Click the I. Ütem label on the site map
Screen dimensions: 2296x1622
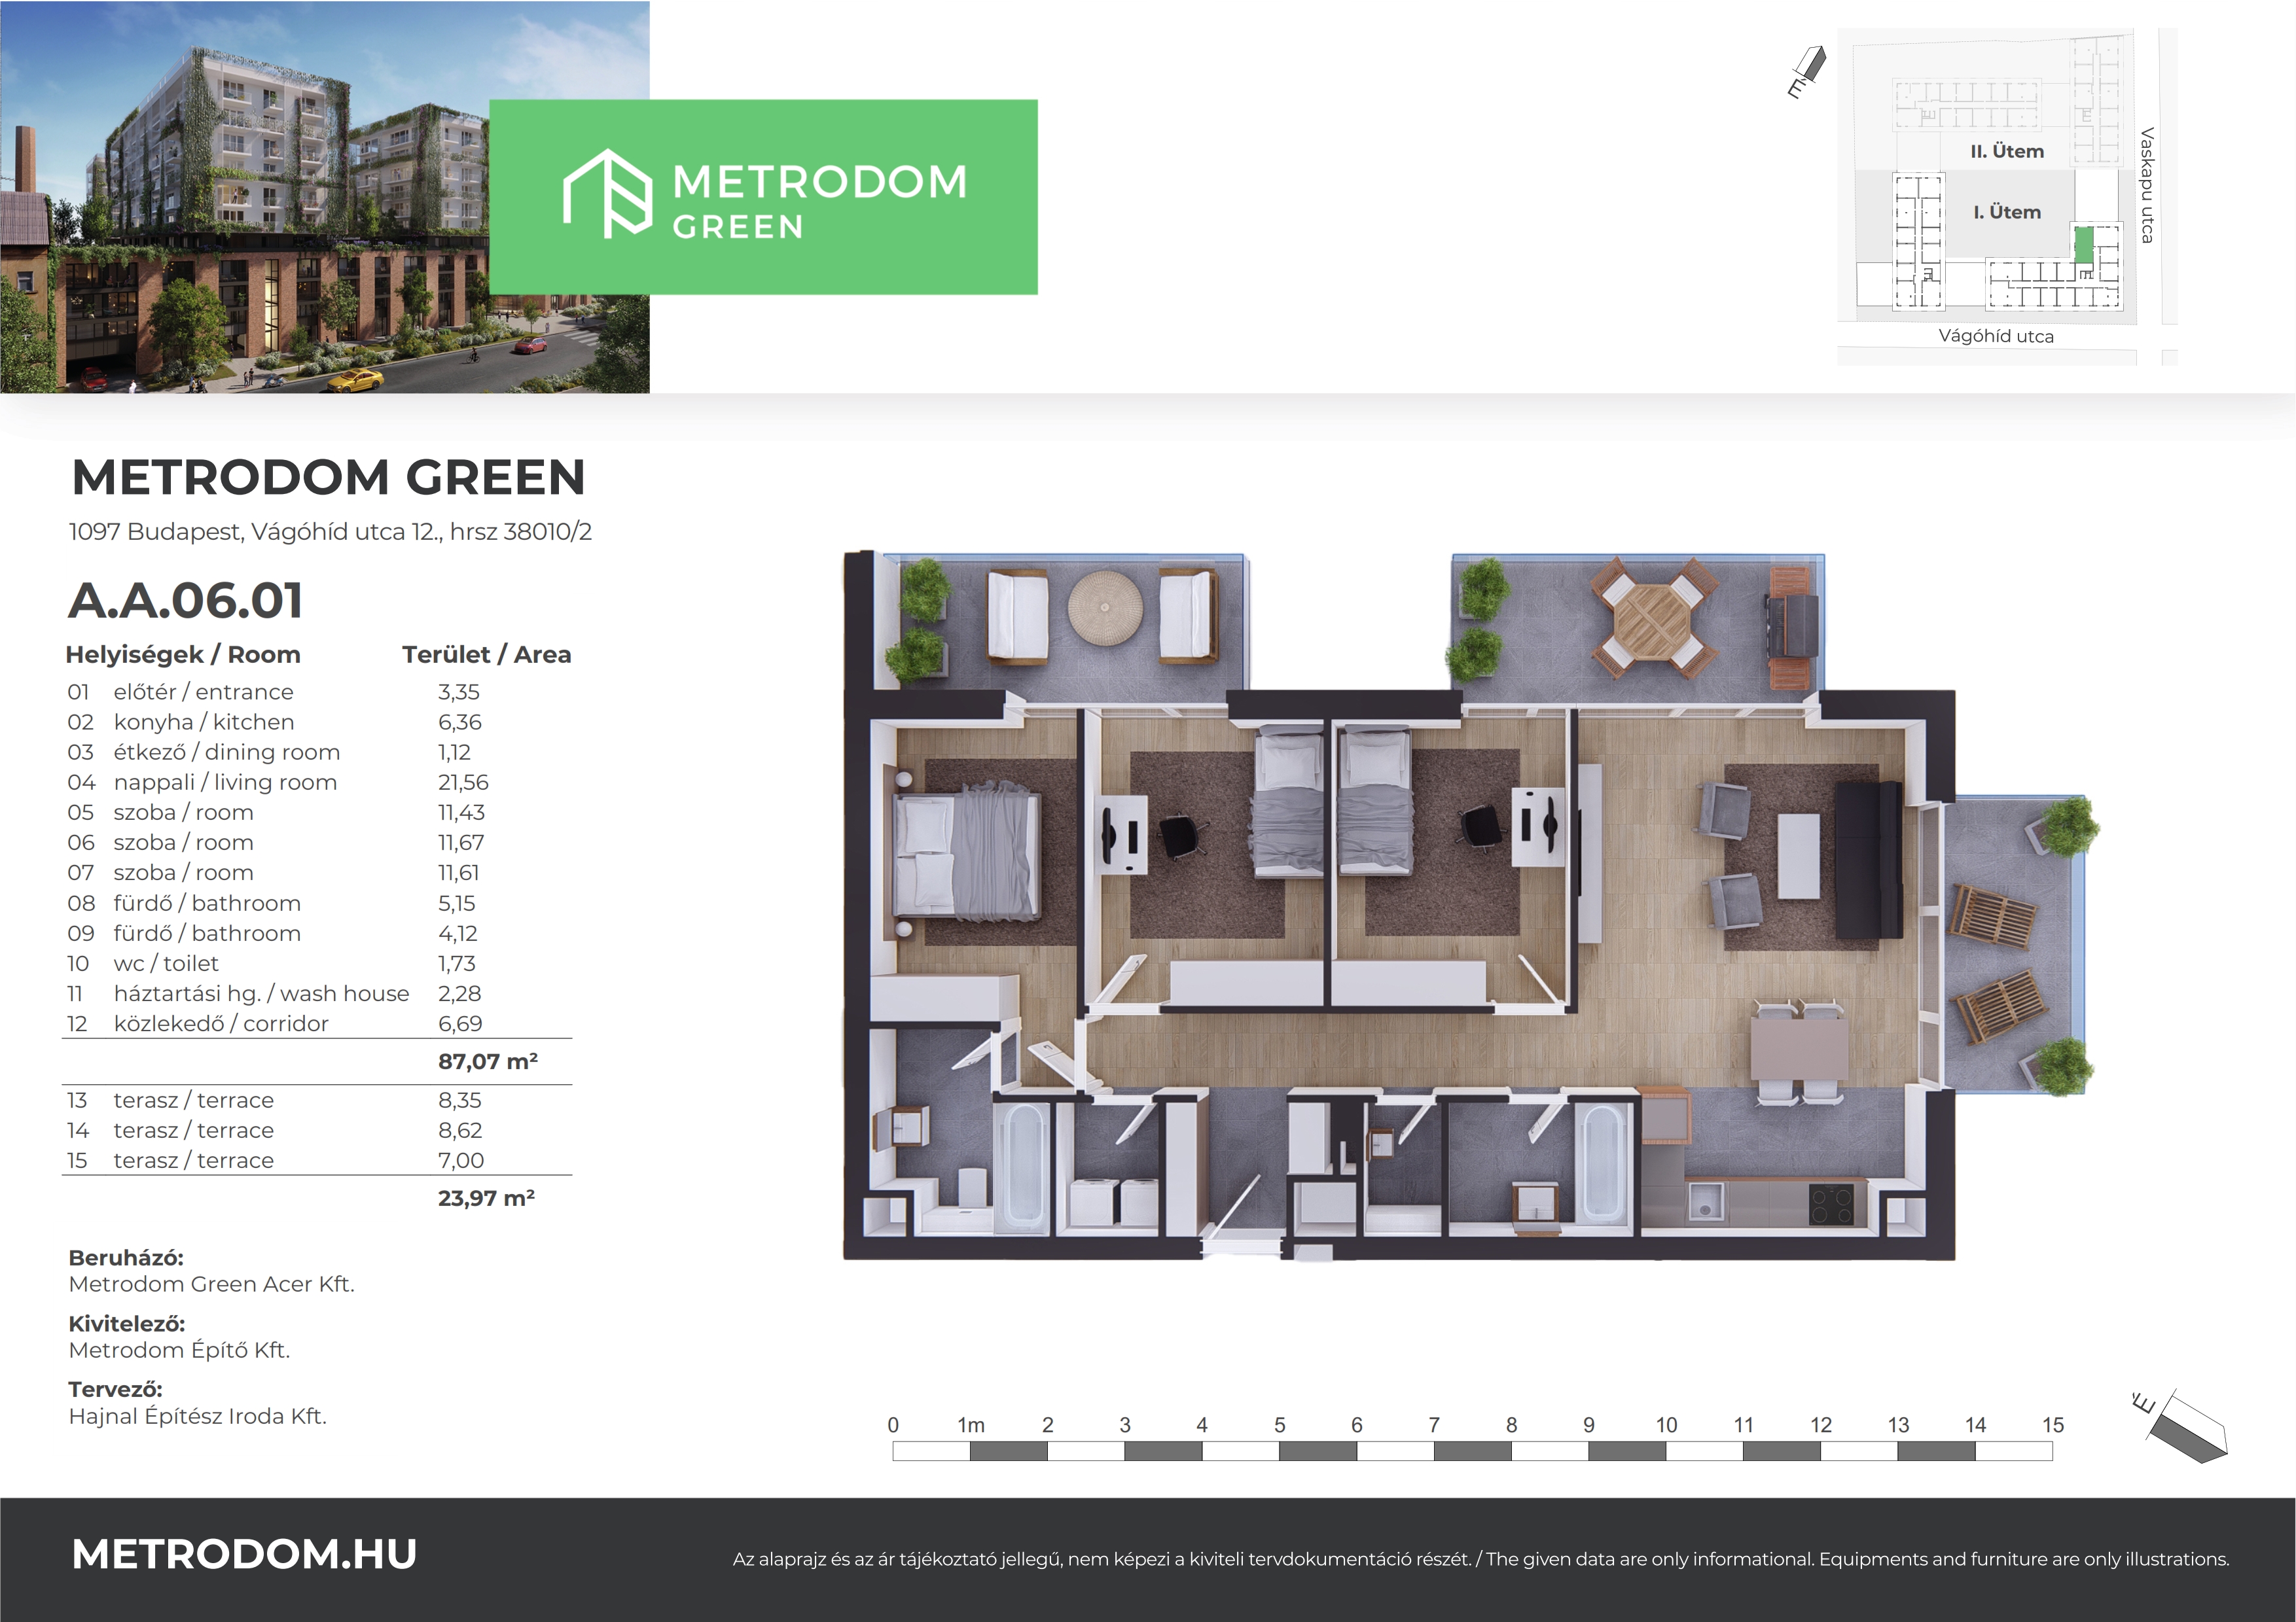2006,212
